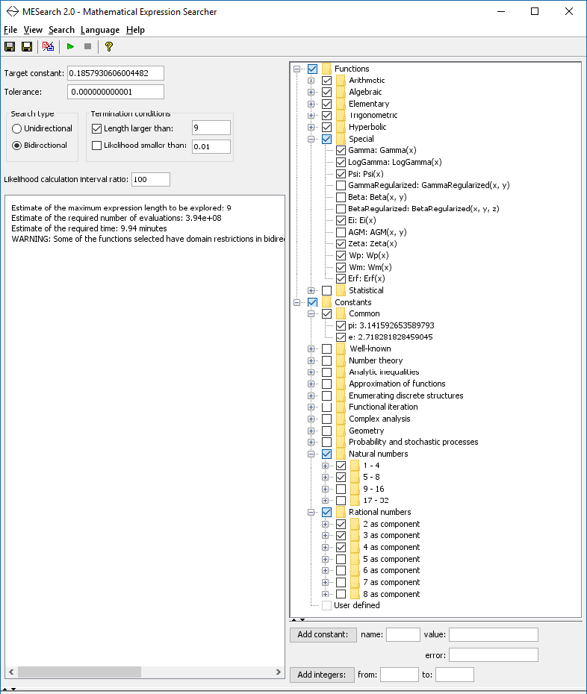Click the Algebraic folder icon
Image resolution: width=587 pixels, height=694 pixels.
pos(341,92)
